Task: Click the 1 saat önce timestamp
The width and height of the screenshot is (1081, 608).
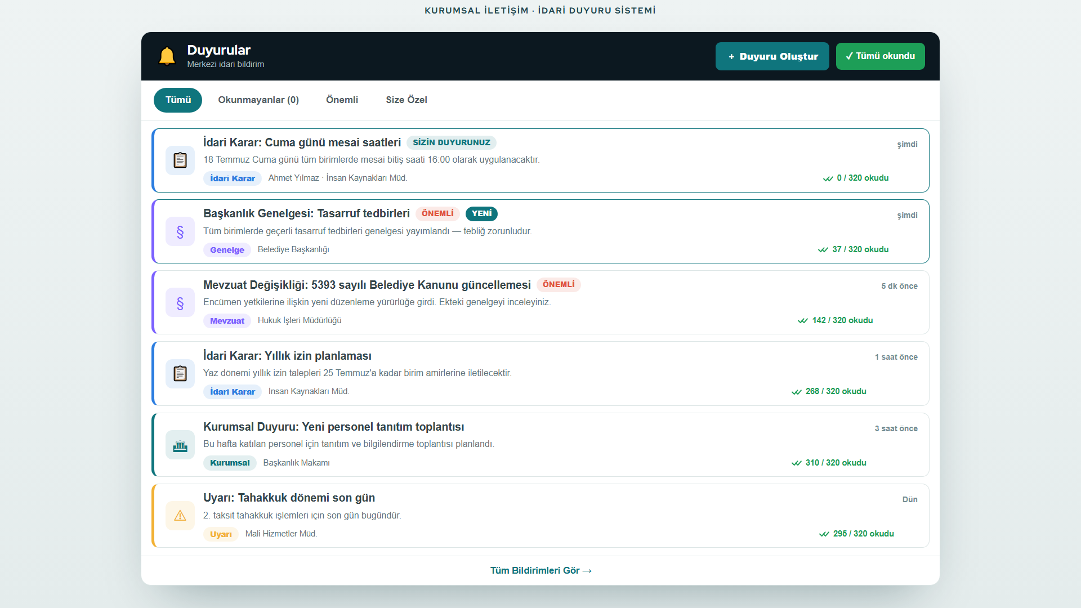Action: (x=896, y=357)
